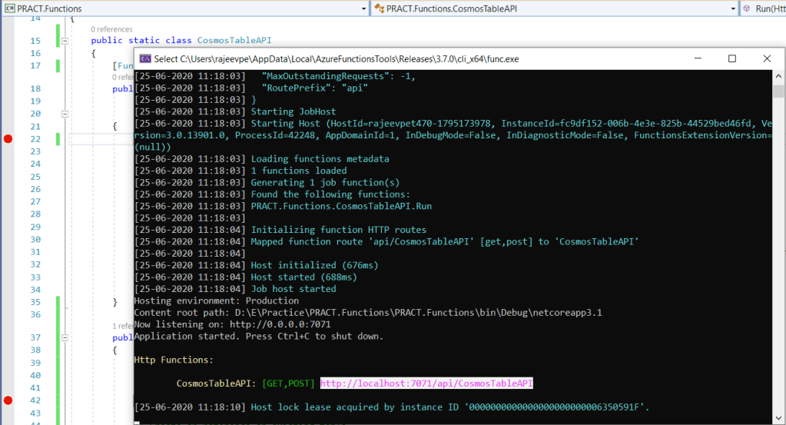Collapse the CosmosTableAPI class at line 15
This screenshot has height=425, width=786.
point(65,41)
